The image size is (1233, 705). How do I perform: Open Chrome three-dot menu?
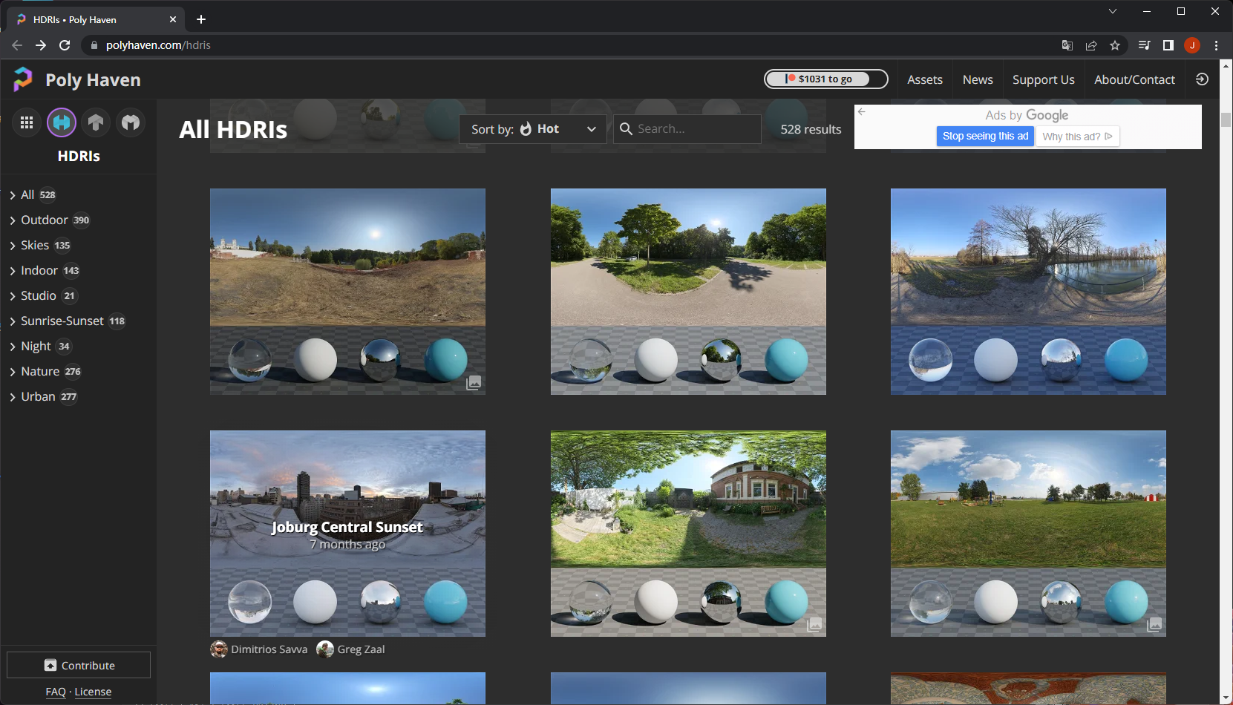point(1216,45)
